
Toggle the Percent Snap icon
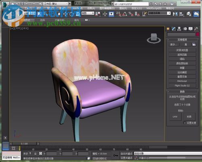[131, 14]
